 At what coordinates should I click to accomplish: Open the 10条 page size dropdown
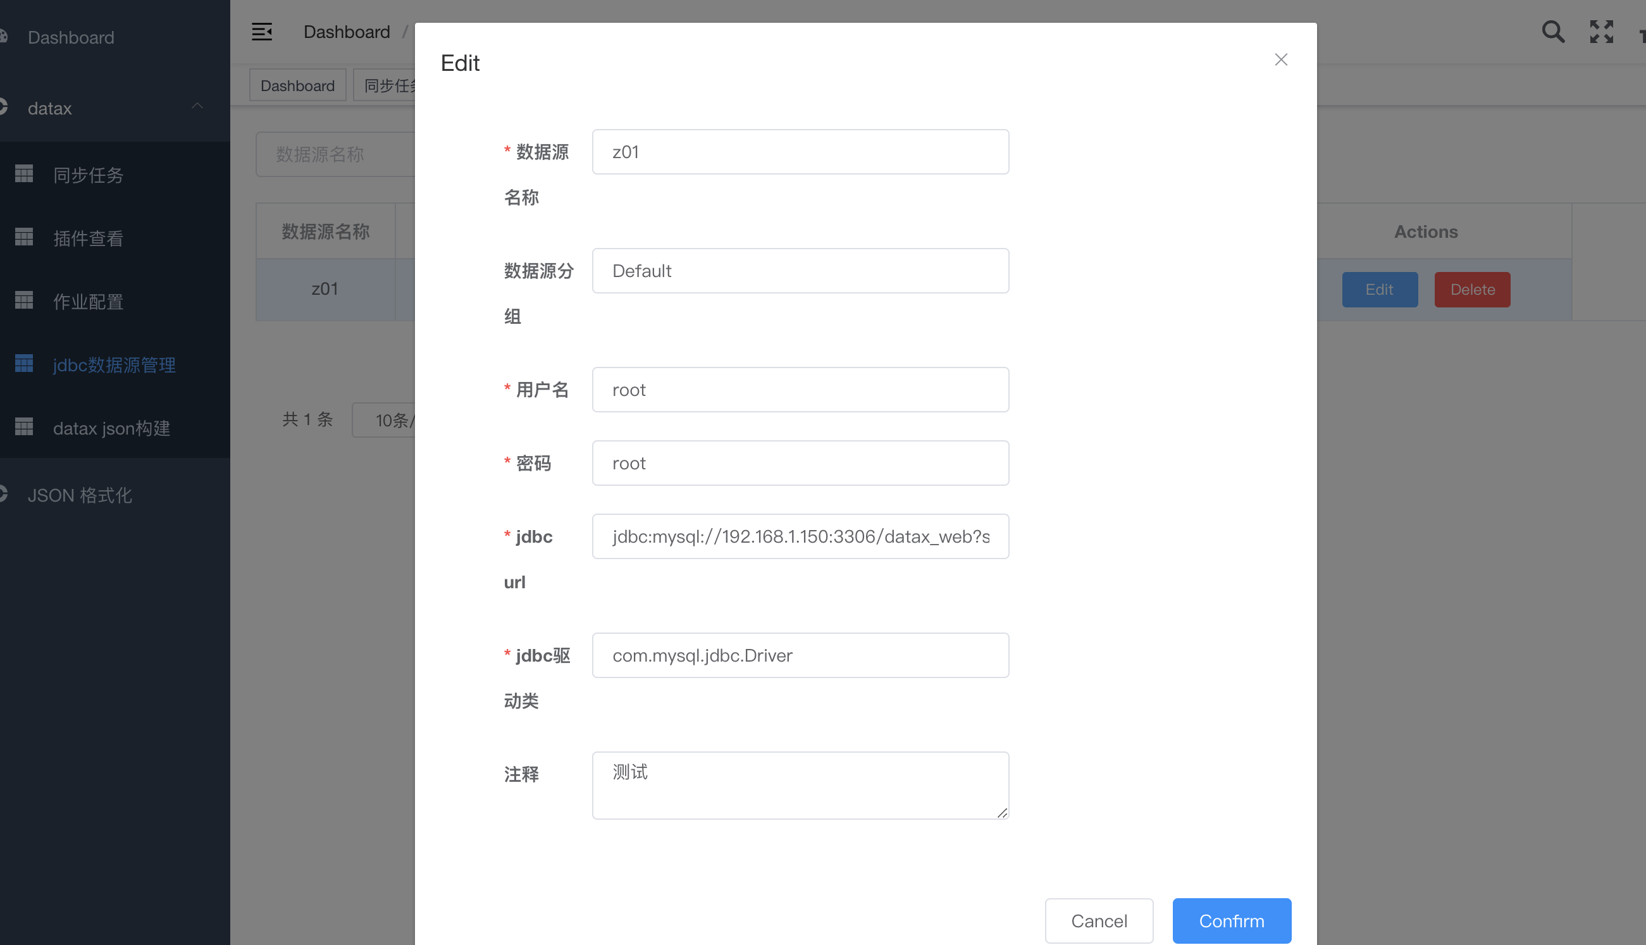(386, 420)
